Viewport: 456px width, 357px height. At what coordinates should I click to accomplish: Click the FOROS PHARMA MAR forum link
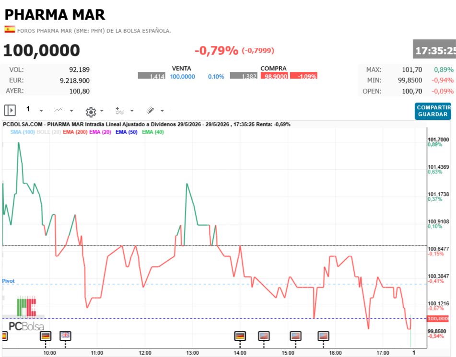coord(94,31)
